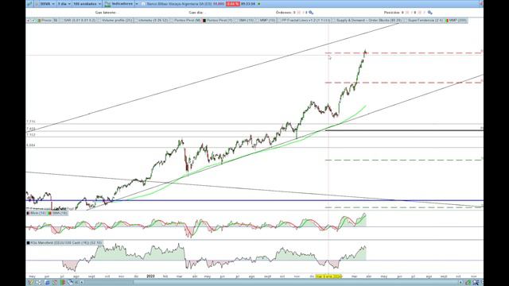Open the BBVA ticker dropdown

click(47, 4)
